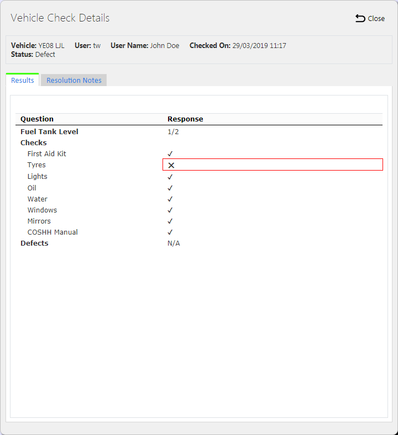Image resolution: width=398 pixels, height=435 pixels.
Task: Select the Results tab
Action: tap(23, 80)
